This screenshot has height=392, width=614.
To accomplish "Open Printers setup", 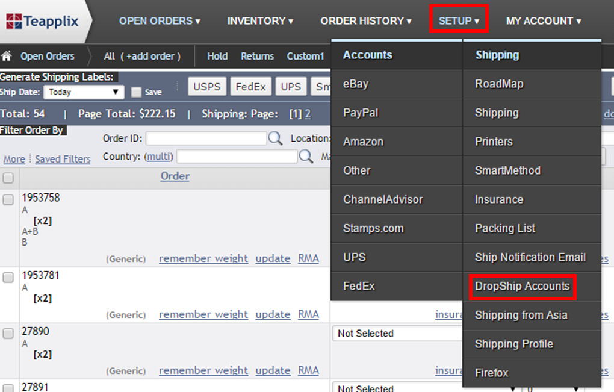I will click(532, 142).
